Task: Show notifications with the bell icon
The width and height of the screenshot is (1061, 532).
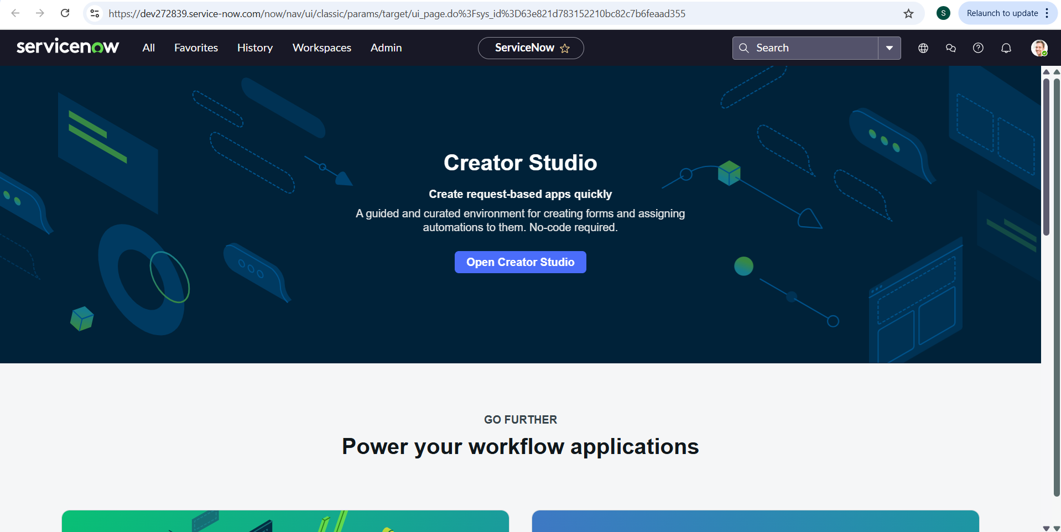Action: (x=1006, y=48)
